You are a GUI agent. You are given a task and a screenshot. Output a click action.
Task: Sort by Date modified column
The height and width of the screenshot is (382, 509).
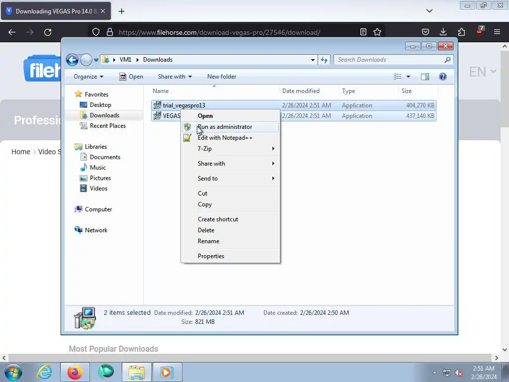click(309, 91)
